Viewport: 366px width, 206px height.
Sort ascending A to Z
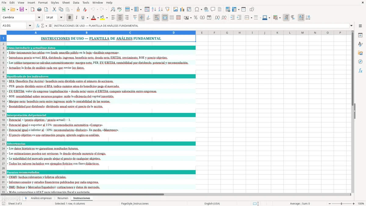(154, 9)
